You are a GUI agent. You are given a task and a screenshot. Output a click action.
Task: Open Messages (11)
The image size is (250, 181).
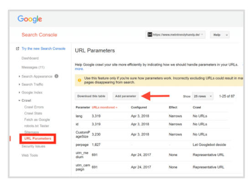(33, 67)
